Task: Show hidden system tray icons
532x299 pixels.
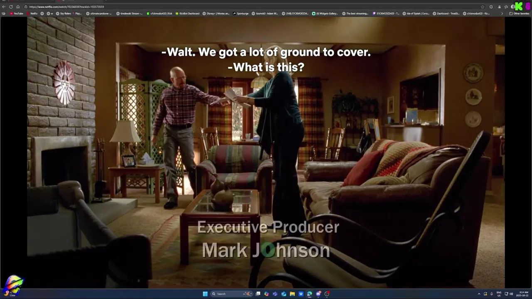Action: 479,294
